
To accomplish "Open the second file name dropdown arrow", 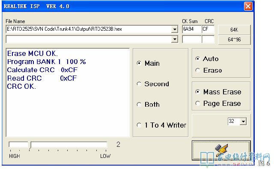I will [x=174, y=39].
